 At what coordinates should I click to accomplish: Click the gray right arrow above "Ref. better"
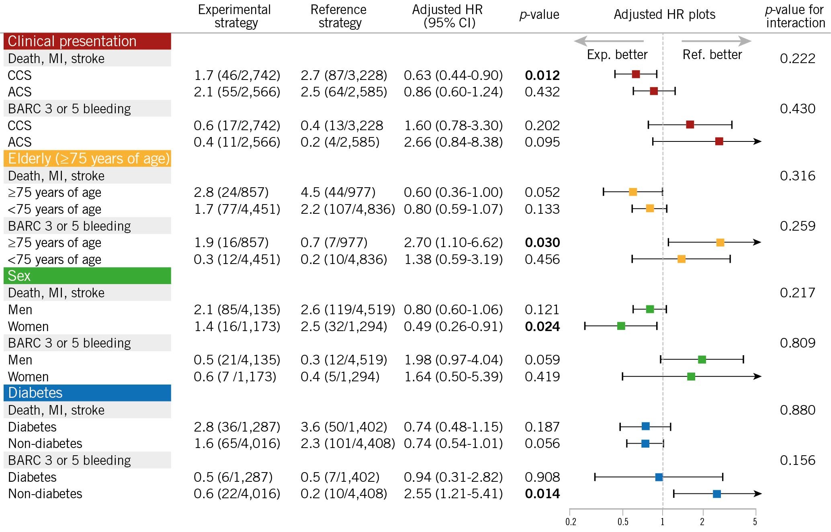coord(716,41)
